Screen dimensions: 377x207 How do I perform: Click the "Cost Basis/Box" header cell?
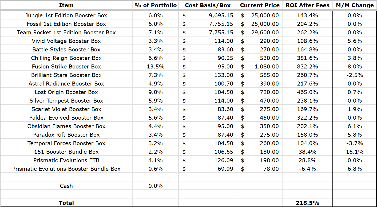[x=208, y=5]
